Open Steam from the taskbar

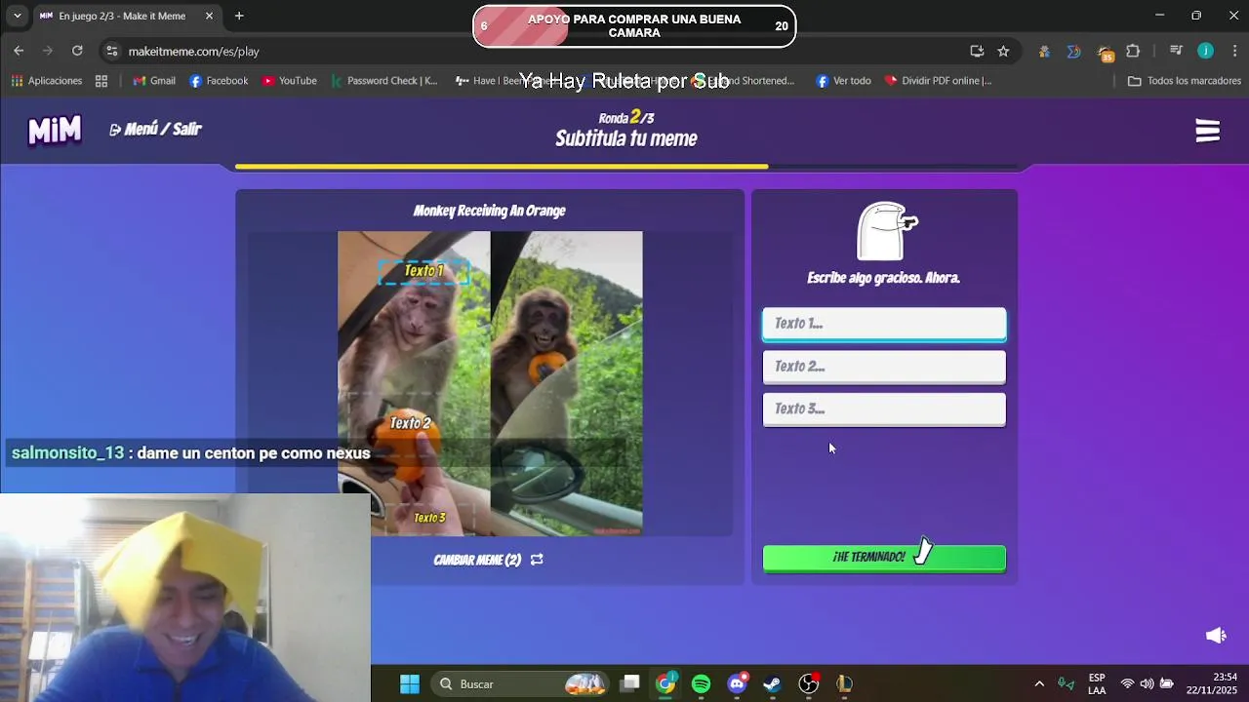(x=772, y=683)
